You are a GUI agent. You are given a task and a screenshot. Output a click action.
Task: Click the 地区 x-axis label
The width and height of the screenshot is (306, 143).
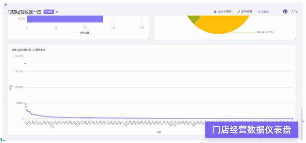tap(159, 132)
